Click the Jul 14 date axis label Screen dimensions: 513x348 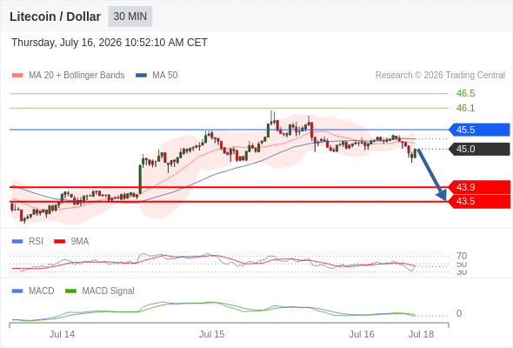[62, 334]
